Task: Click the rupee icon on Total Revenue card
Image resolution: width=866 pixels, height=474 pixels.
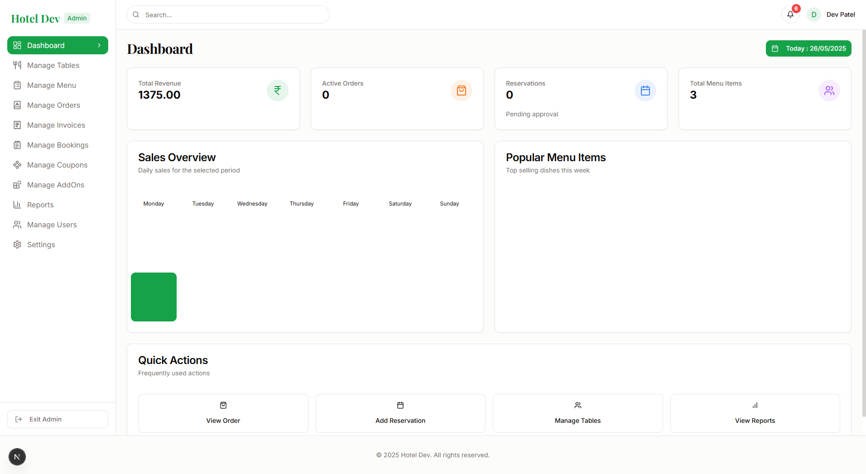Action: coord(277,91)
